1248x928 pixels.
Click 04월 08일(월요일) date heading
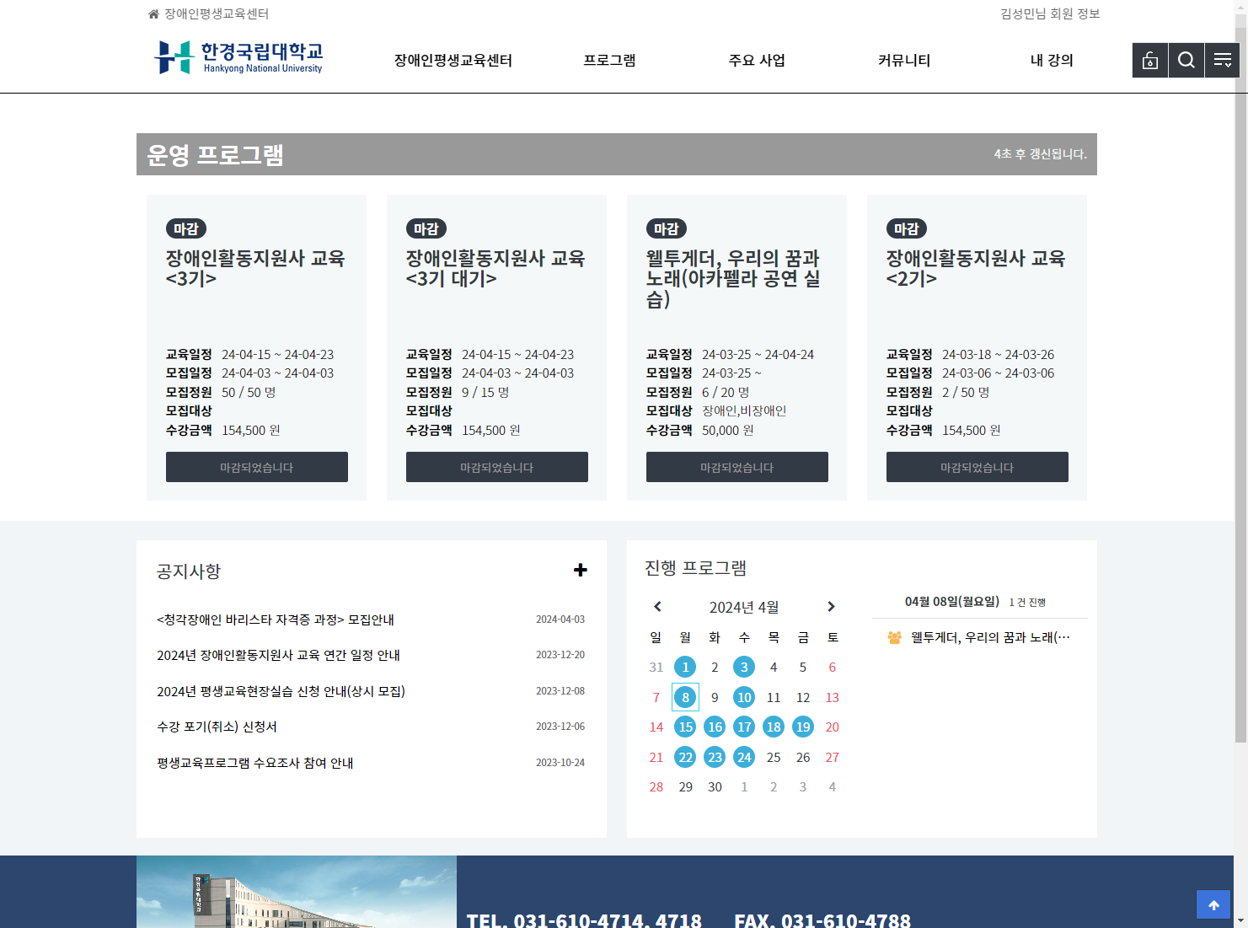(x=952, y=602)
